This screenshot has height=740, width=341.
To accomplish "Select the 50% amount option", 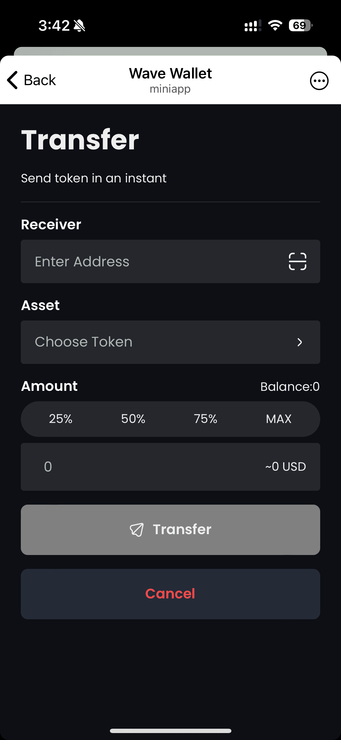I will click(x=133, y=419).
